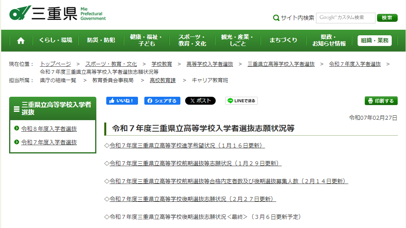Click sidebar header menu lines icon
406x228 pixels.
coord(17,109)
